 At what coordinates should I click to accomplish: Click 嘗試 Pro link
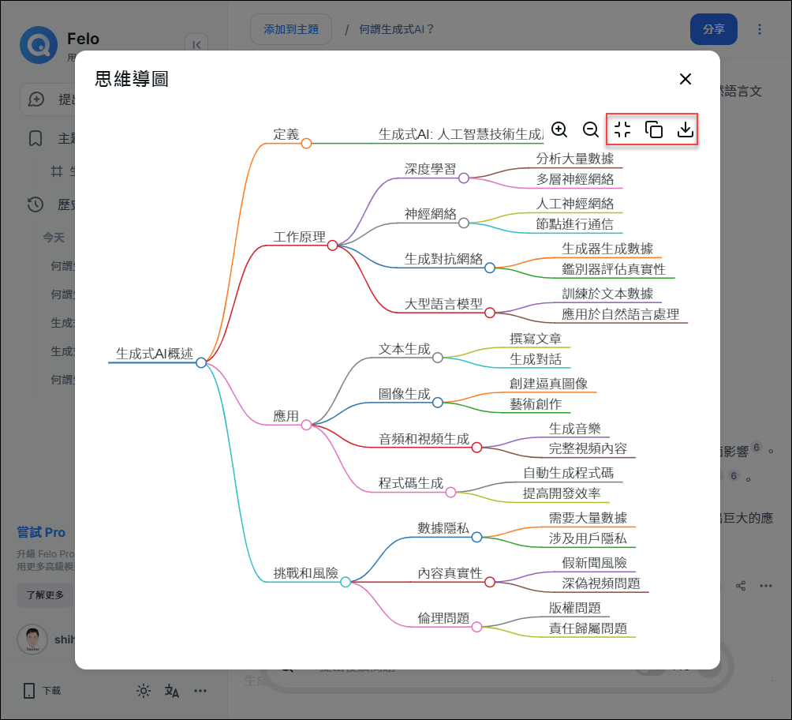pos(41,532)
